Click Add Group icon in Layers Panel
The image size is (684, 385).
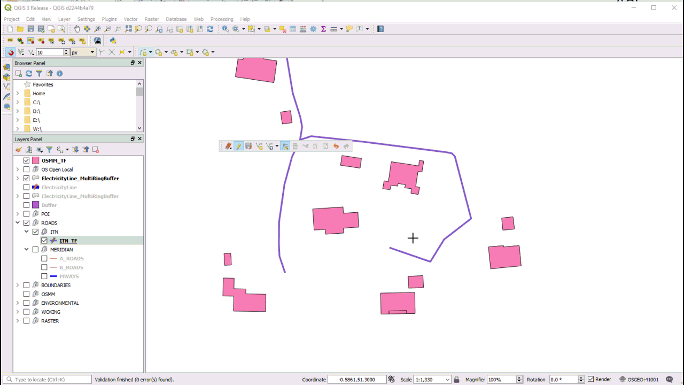(x=29, y=150)
